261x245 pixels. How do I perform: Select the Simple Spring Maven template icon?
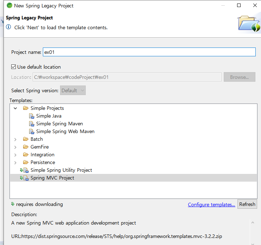pos(32,124)
